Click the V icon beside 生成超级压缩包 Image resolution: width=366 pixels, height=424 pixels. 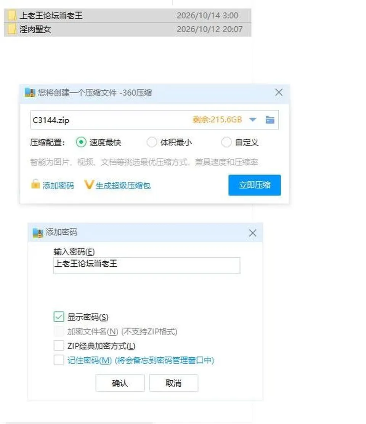click(x=89, y=185)
